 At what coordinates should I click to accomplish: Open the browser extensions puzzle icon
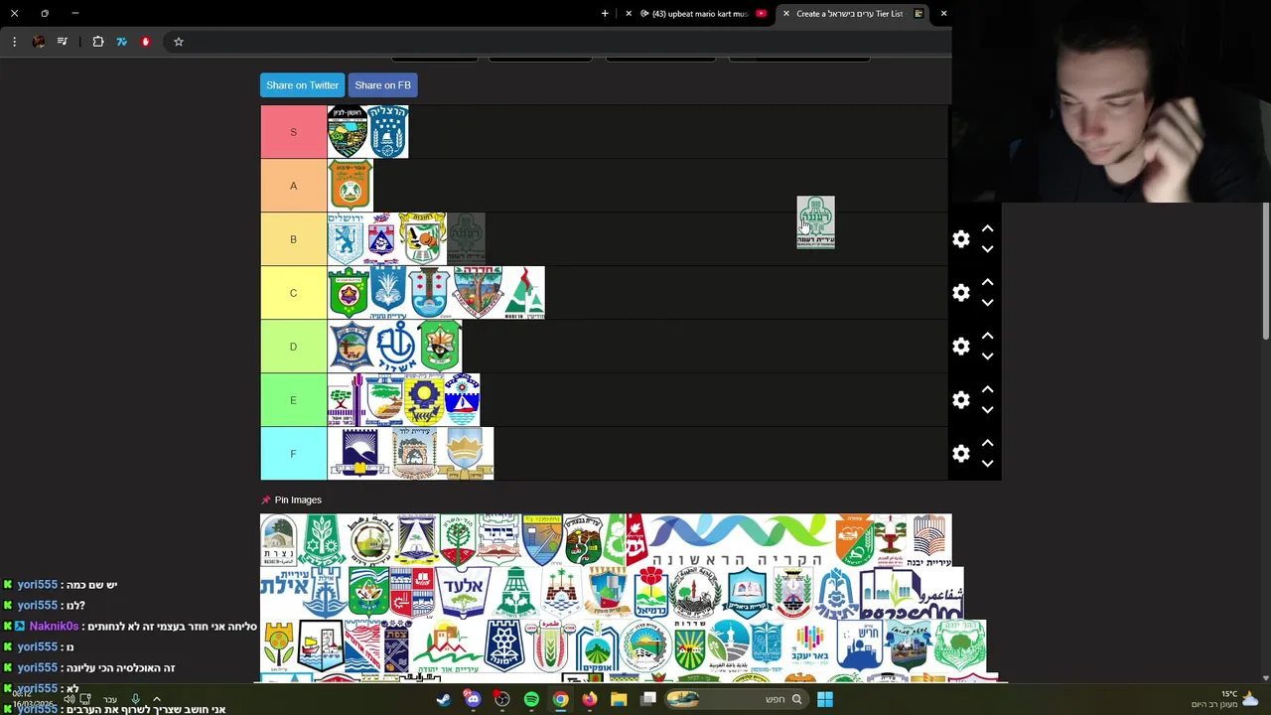pos(98,42)
